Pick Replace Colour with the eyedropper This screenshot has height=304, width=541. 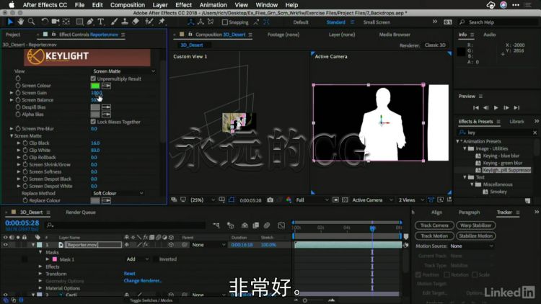click(106, 200)
